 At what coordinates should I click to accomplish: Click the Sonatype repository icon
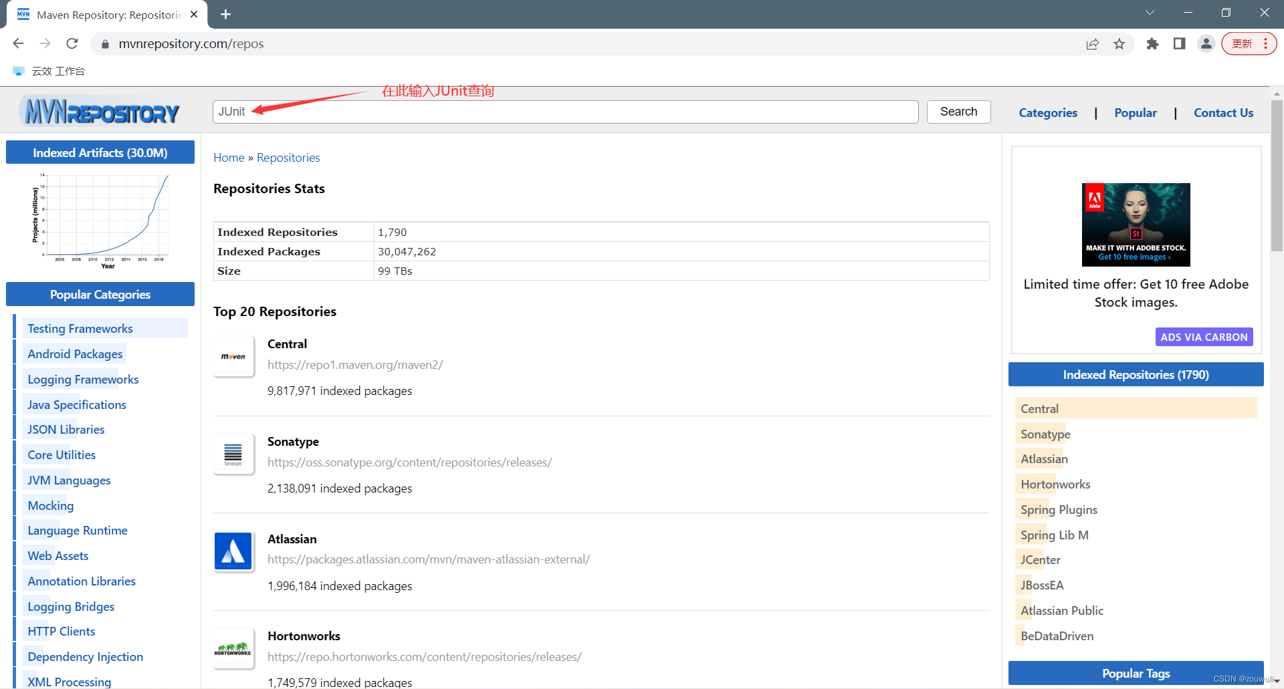[233, 454]
